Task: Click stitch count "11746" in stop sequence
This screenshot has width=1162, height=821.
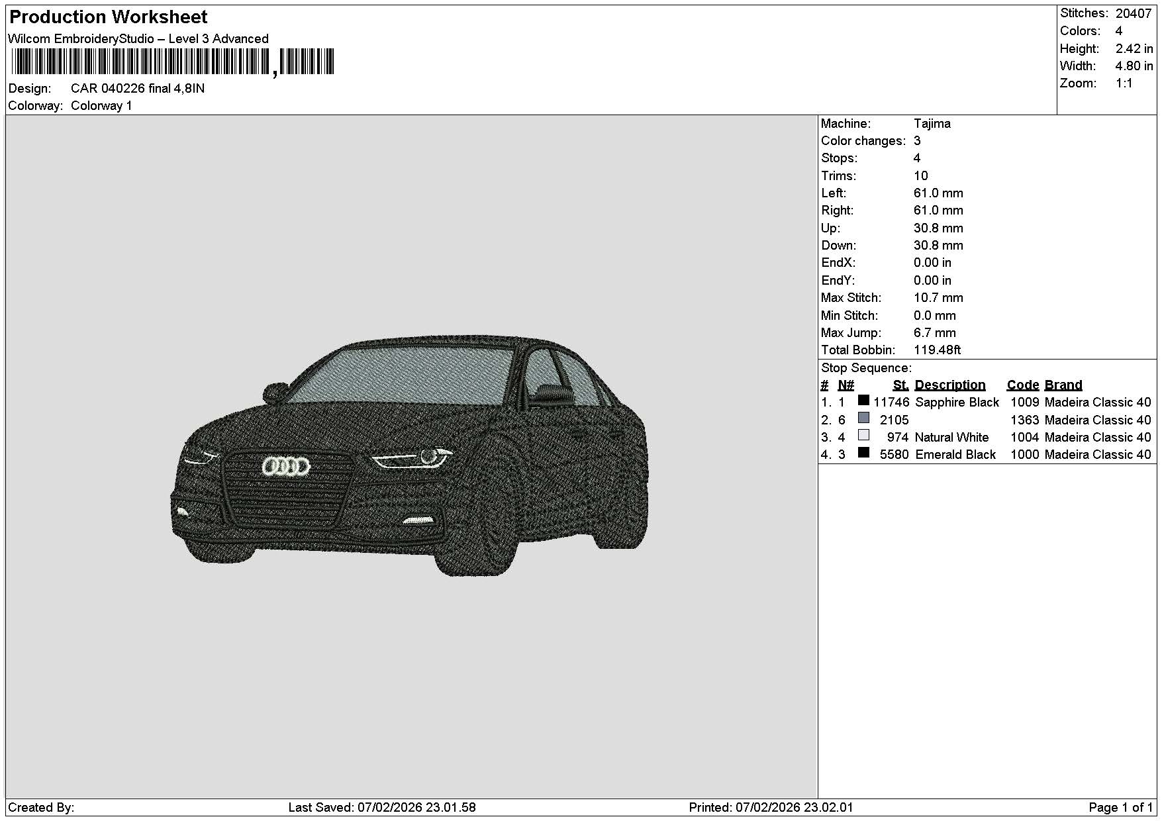Action: tap(891, 402)
